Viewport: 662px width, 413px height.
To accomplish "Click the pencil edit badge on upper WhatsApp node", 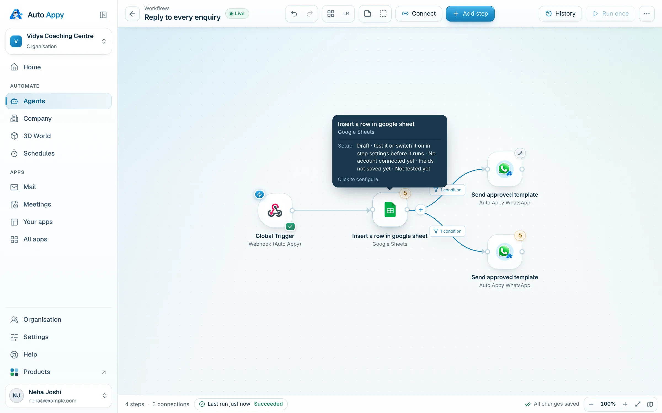I will (x=520, y=153).
